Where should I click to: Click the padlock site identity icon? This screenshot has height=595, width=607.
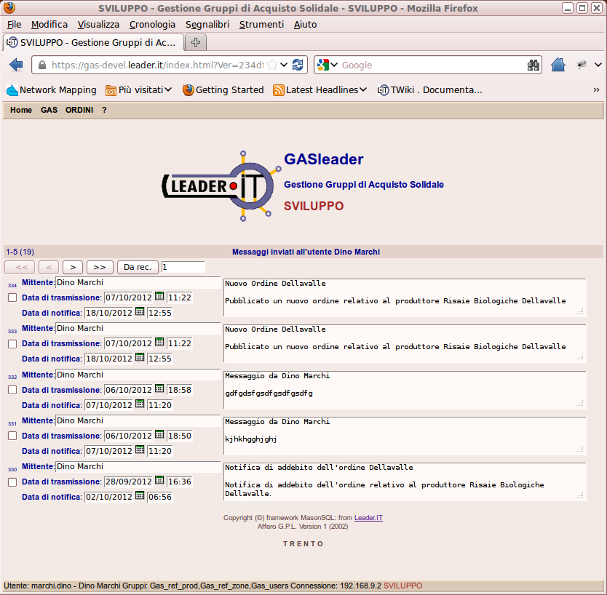coord(42,65)
